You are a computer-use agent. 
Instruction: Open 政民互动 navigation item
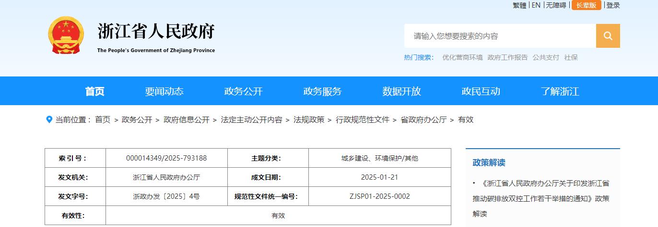pos(481,91)
